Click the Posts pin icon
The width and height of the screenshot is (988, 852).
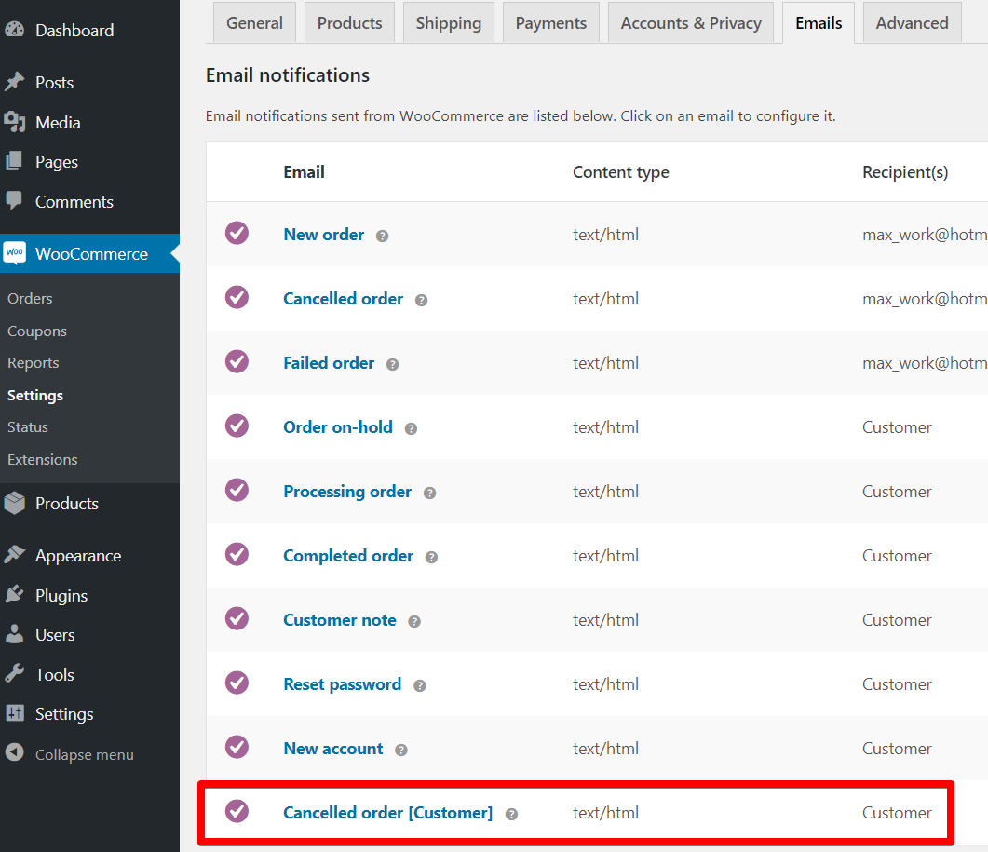click(15, 82)
